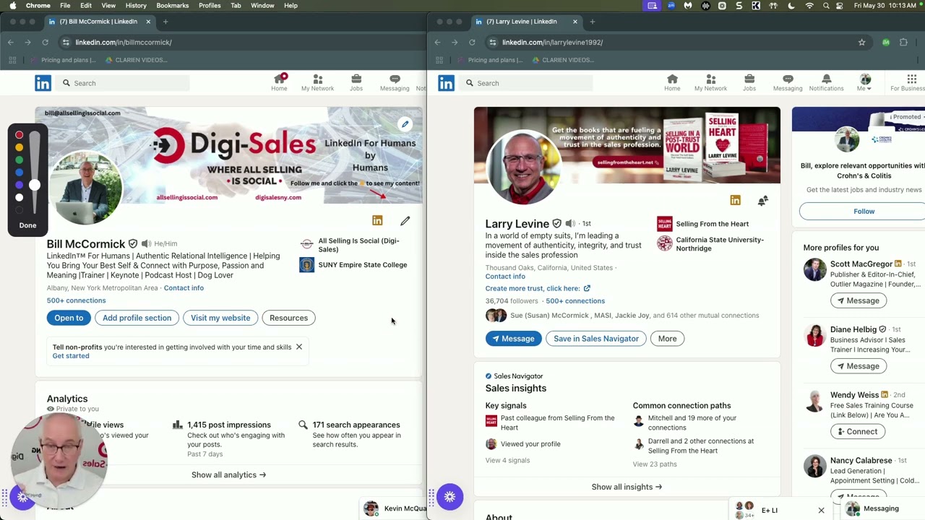Click LinkedIn badge icon on Larry's profile
This screenshot has height=520, width=925.
pos(735,200)
